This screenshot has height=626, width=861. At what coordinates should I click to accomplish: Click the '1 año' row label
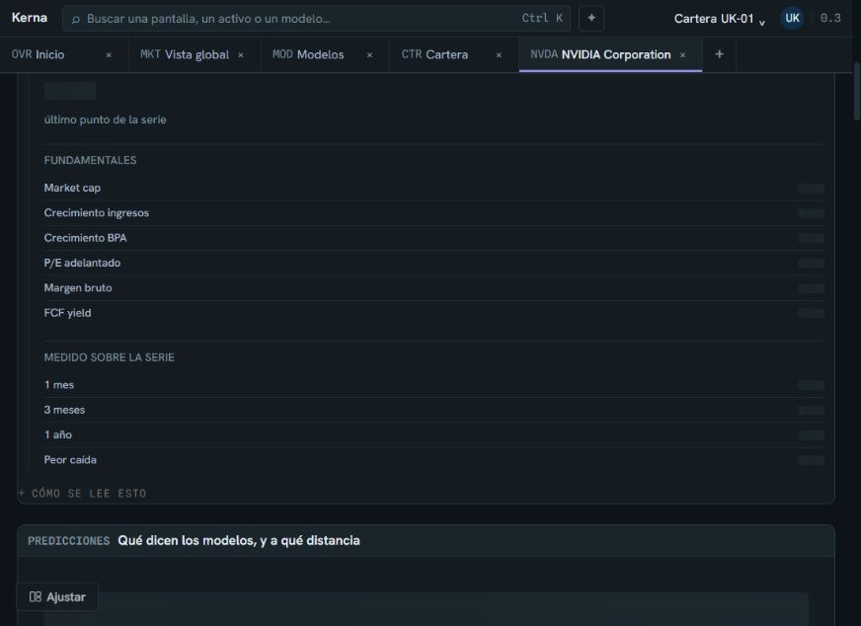point(57,434)
